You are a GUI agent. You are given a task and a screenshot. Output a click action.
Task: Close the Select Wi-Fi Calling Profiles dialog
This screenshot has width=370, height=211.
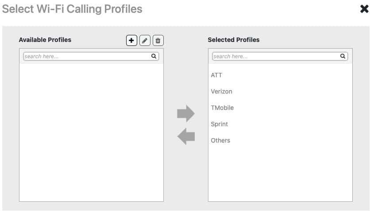(364, 9)
